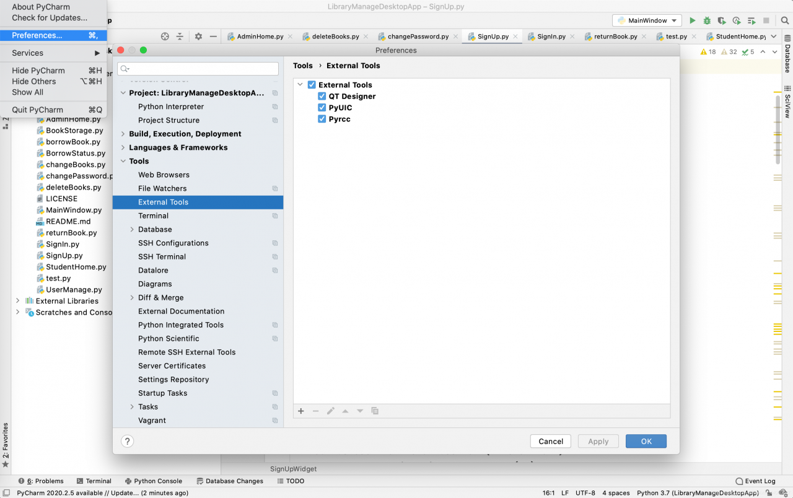Expand Build, Execution, Deployment section

(x=123, y=134)
